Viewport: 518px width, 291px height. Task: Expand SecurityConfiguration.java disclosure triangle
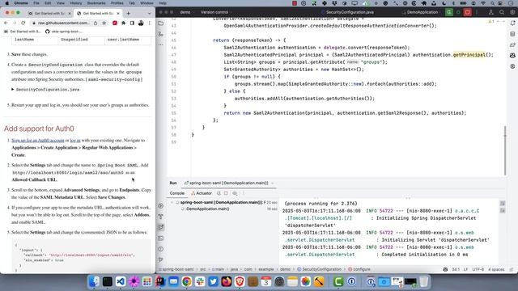coord(13,90)
